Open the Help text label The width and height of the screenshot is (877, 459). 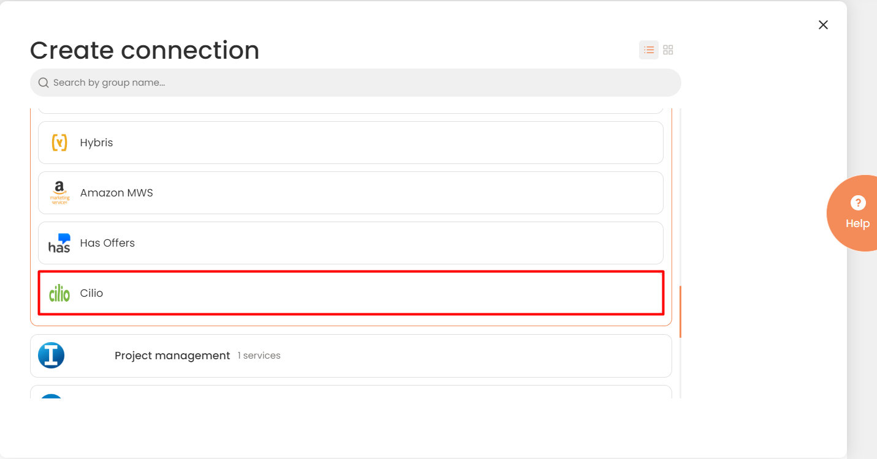click(857, 223)
